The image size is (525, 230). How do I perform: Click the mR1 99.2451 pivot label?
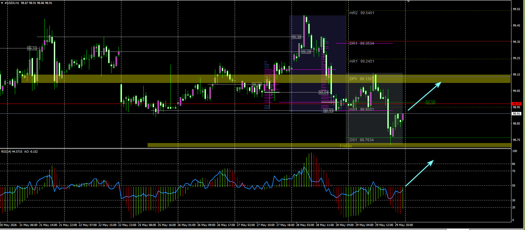362,61
